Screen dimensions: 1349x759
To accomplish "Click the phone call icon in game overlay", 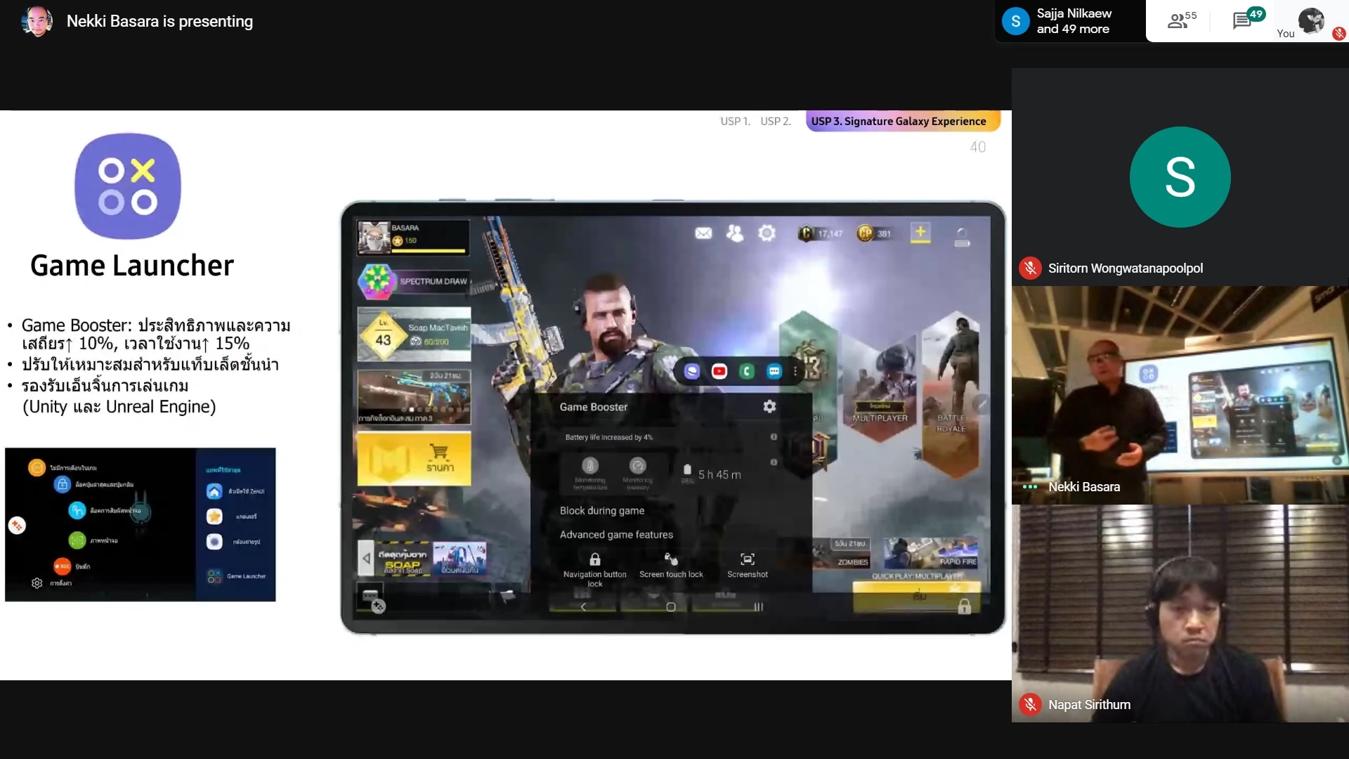I will [747, 370].
